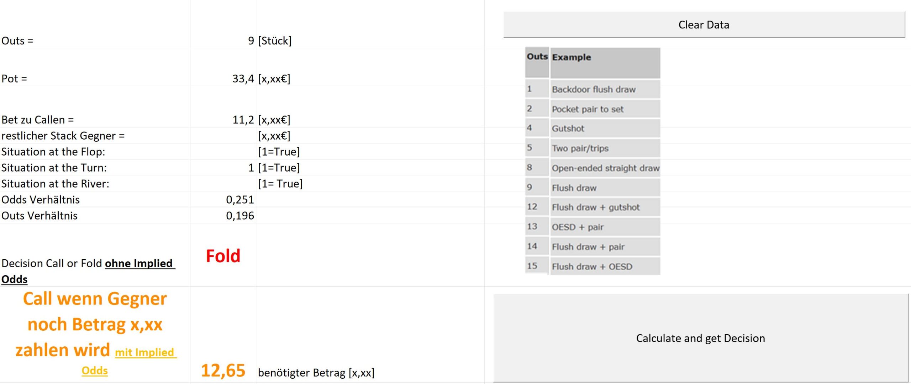
Task: Click Backdoor flush draw table row
Action: [x=593, y=89]
